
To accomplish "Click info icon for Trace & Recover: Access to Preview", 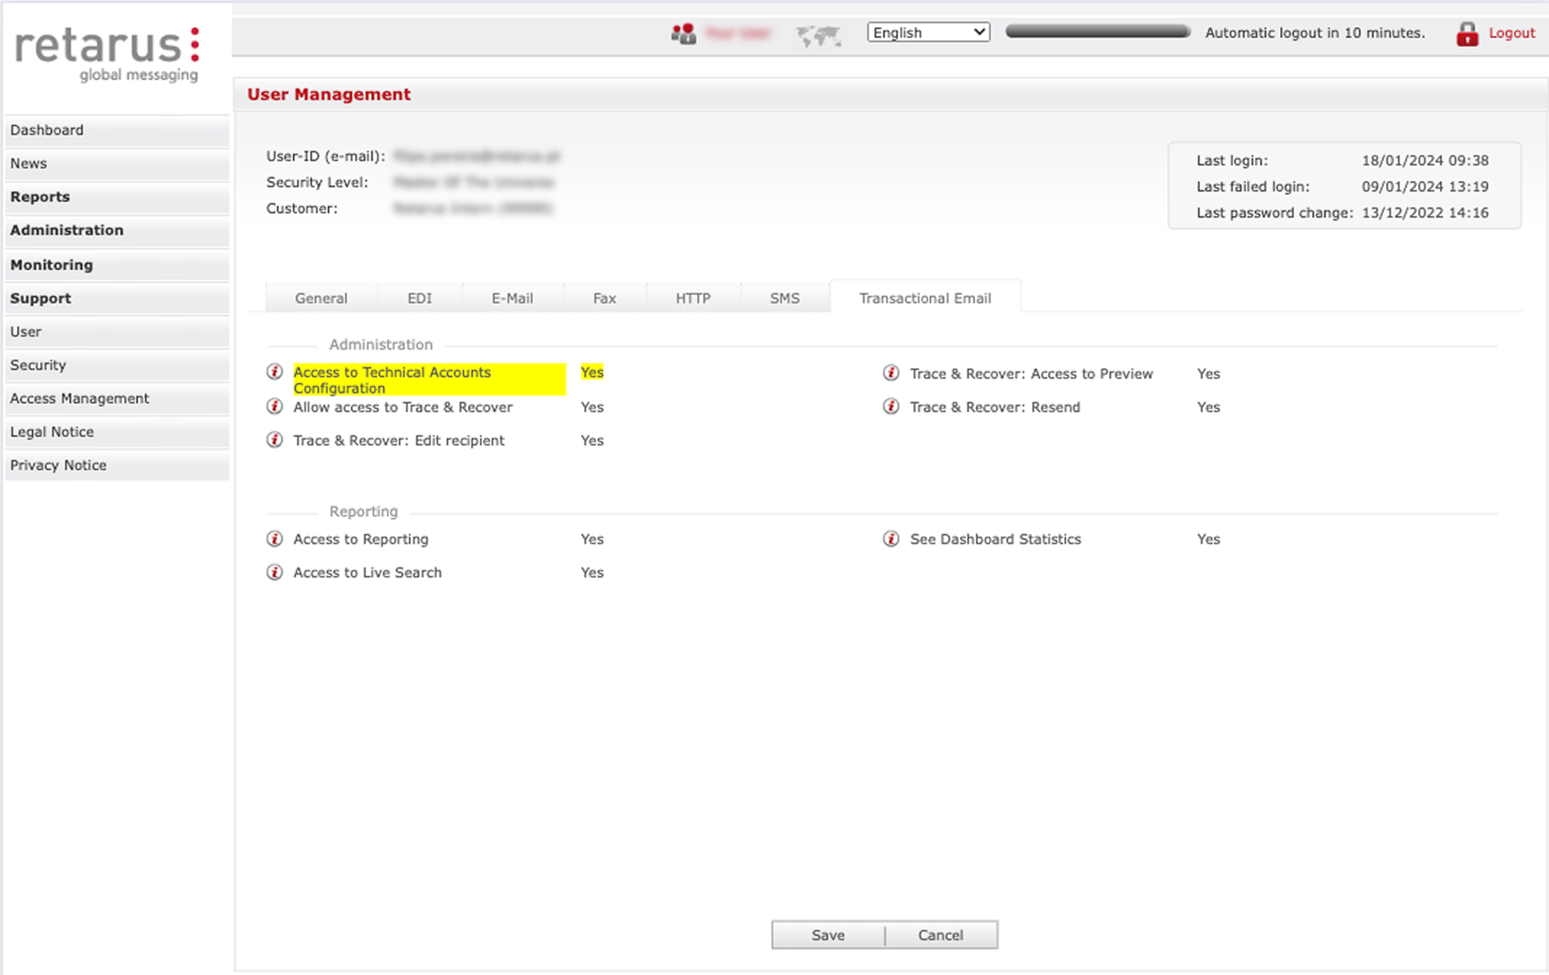I will pyautogui.click(x=891, y=374).
